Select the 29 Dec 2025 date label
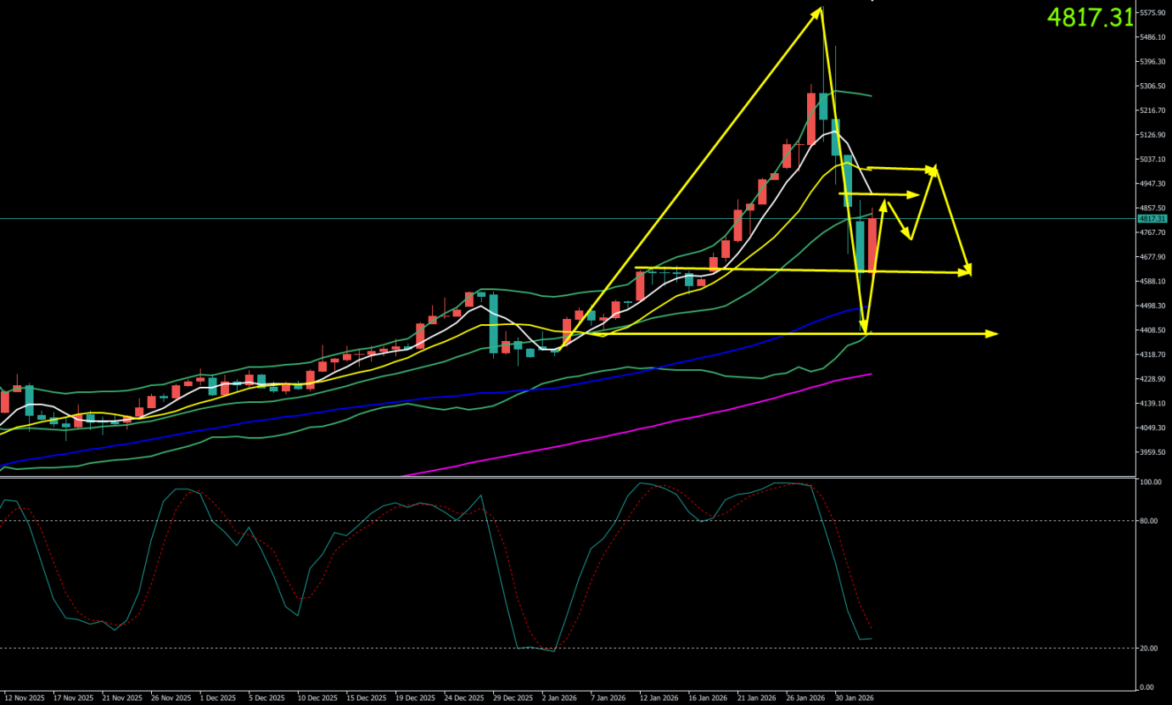The height and width of the screenshot is (705, 1172). click(x=515, y=697)
